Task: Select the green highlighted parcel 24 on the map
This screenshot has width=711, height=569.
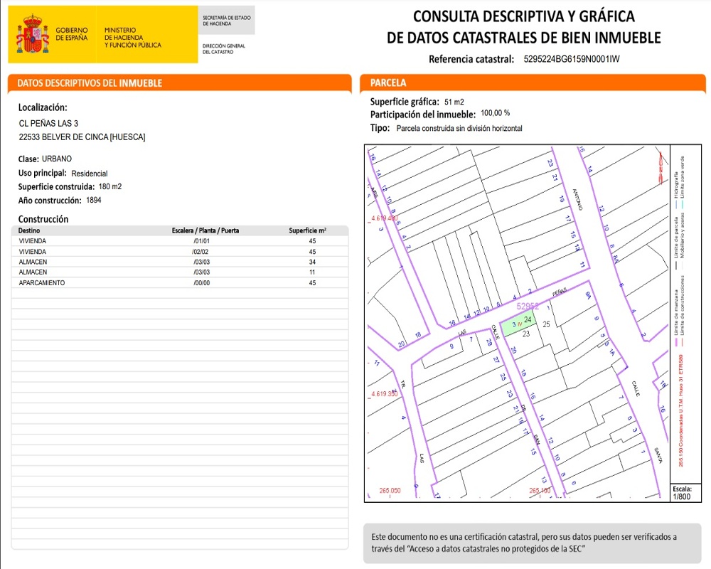Action: pyautogui.click(x=518, y=323)
